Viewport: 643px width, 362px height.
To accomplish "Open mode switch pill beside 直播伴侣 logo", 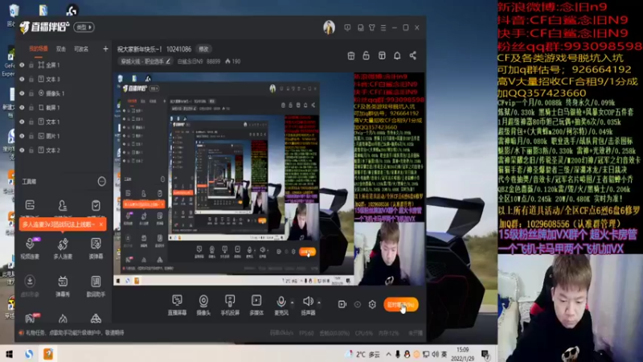I will pyautogui.click(x=84, y=27).
